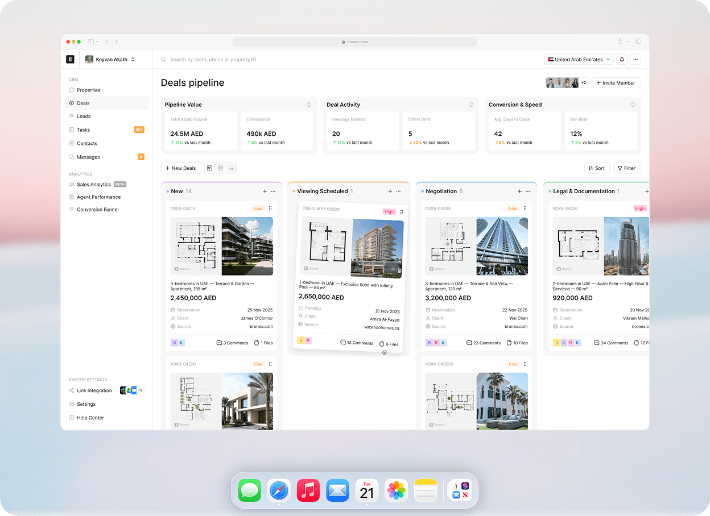Open villa photo on card #DXB-04220

tap(247, 401)
